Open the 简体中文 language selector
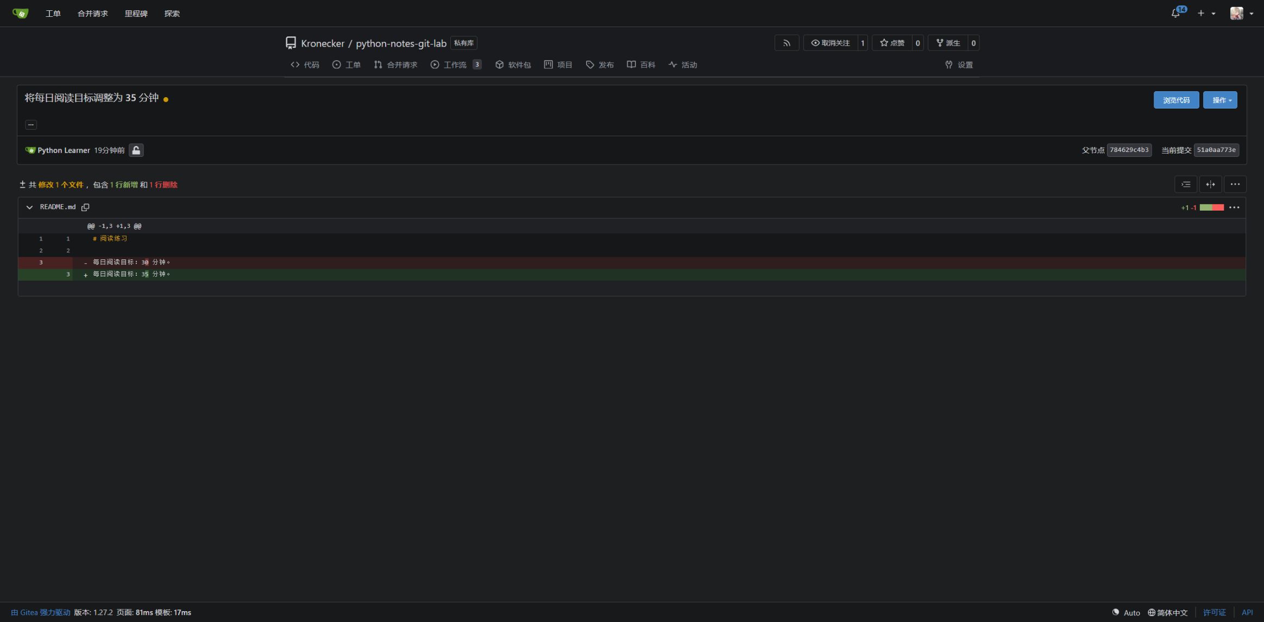 coord(1168,613)
